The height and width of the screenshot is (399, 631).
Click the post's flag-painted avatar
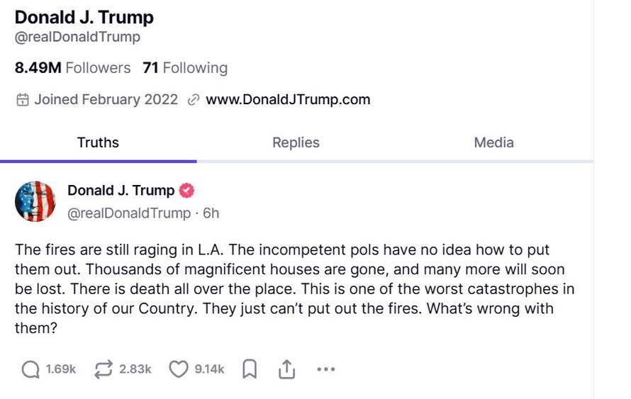point(35,201)
